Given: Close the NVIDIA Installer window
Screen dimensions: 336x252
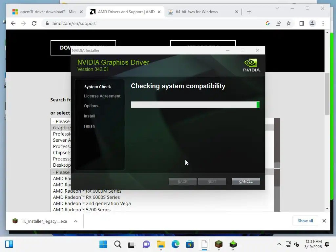Looking at the screenshot, I should 257,50.
